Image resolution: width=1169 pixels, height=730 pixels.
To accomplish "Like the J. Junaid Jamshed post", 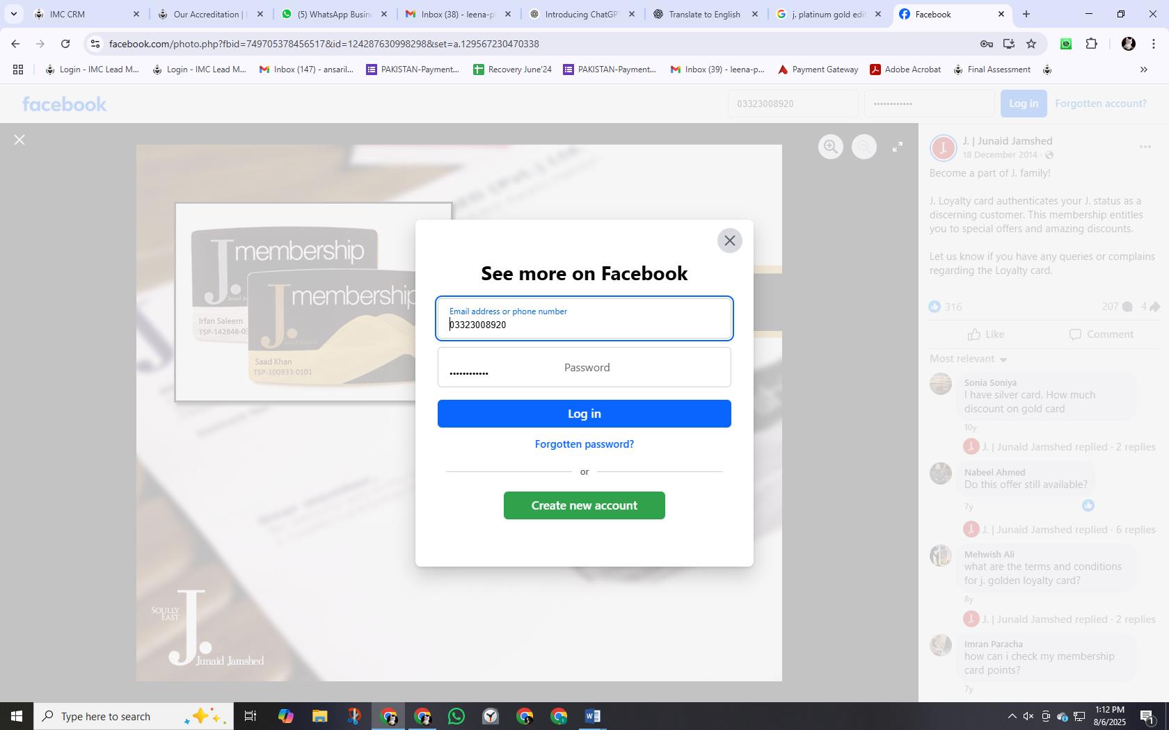I will (x=986, y=334).
